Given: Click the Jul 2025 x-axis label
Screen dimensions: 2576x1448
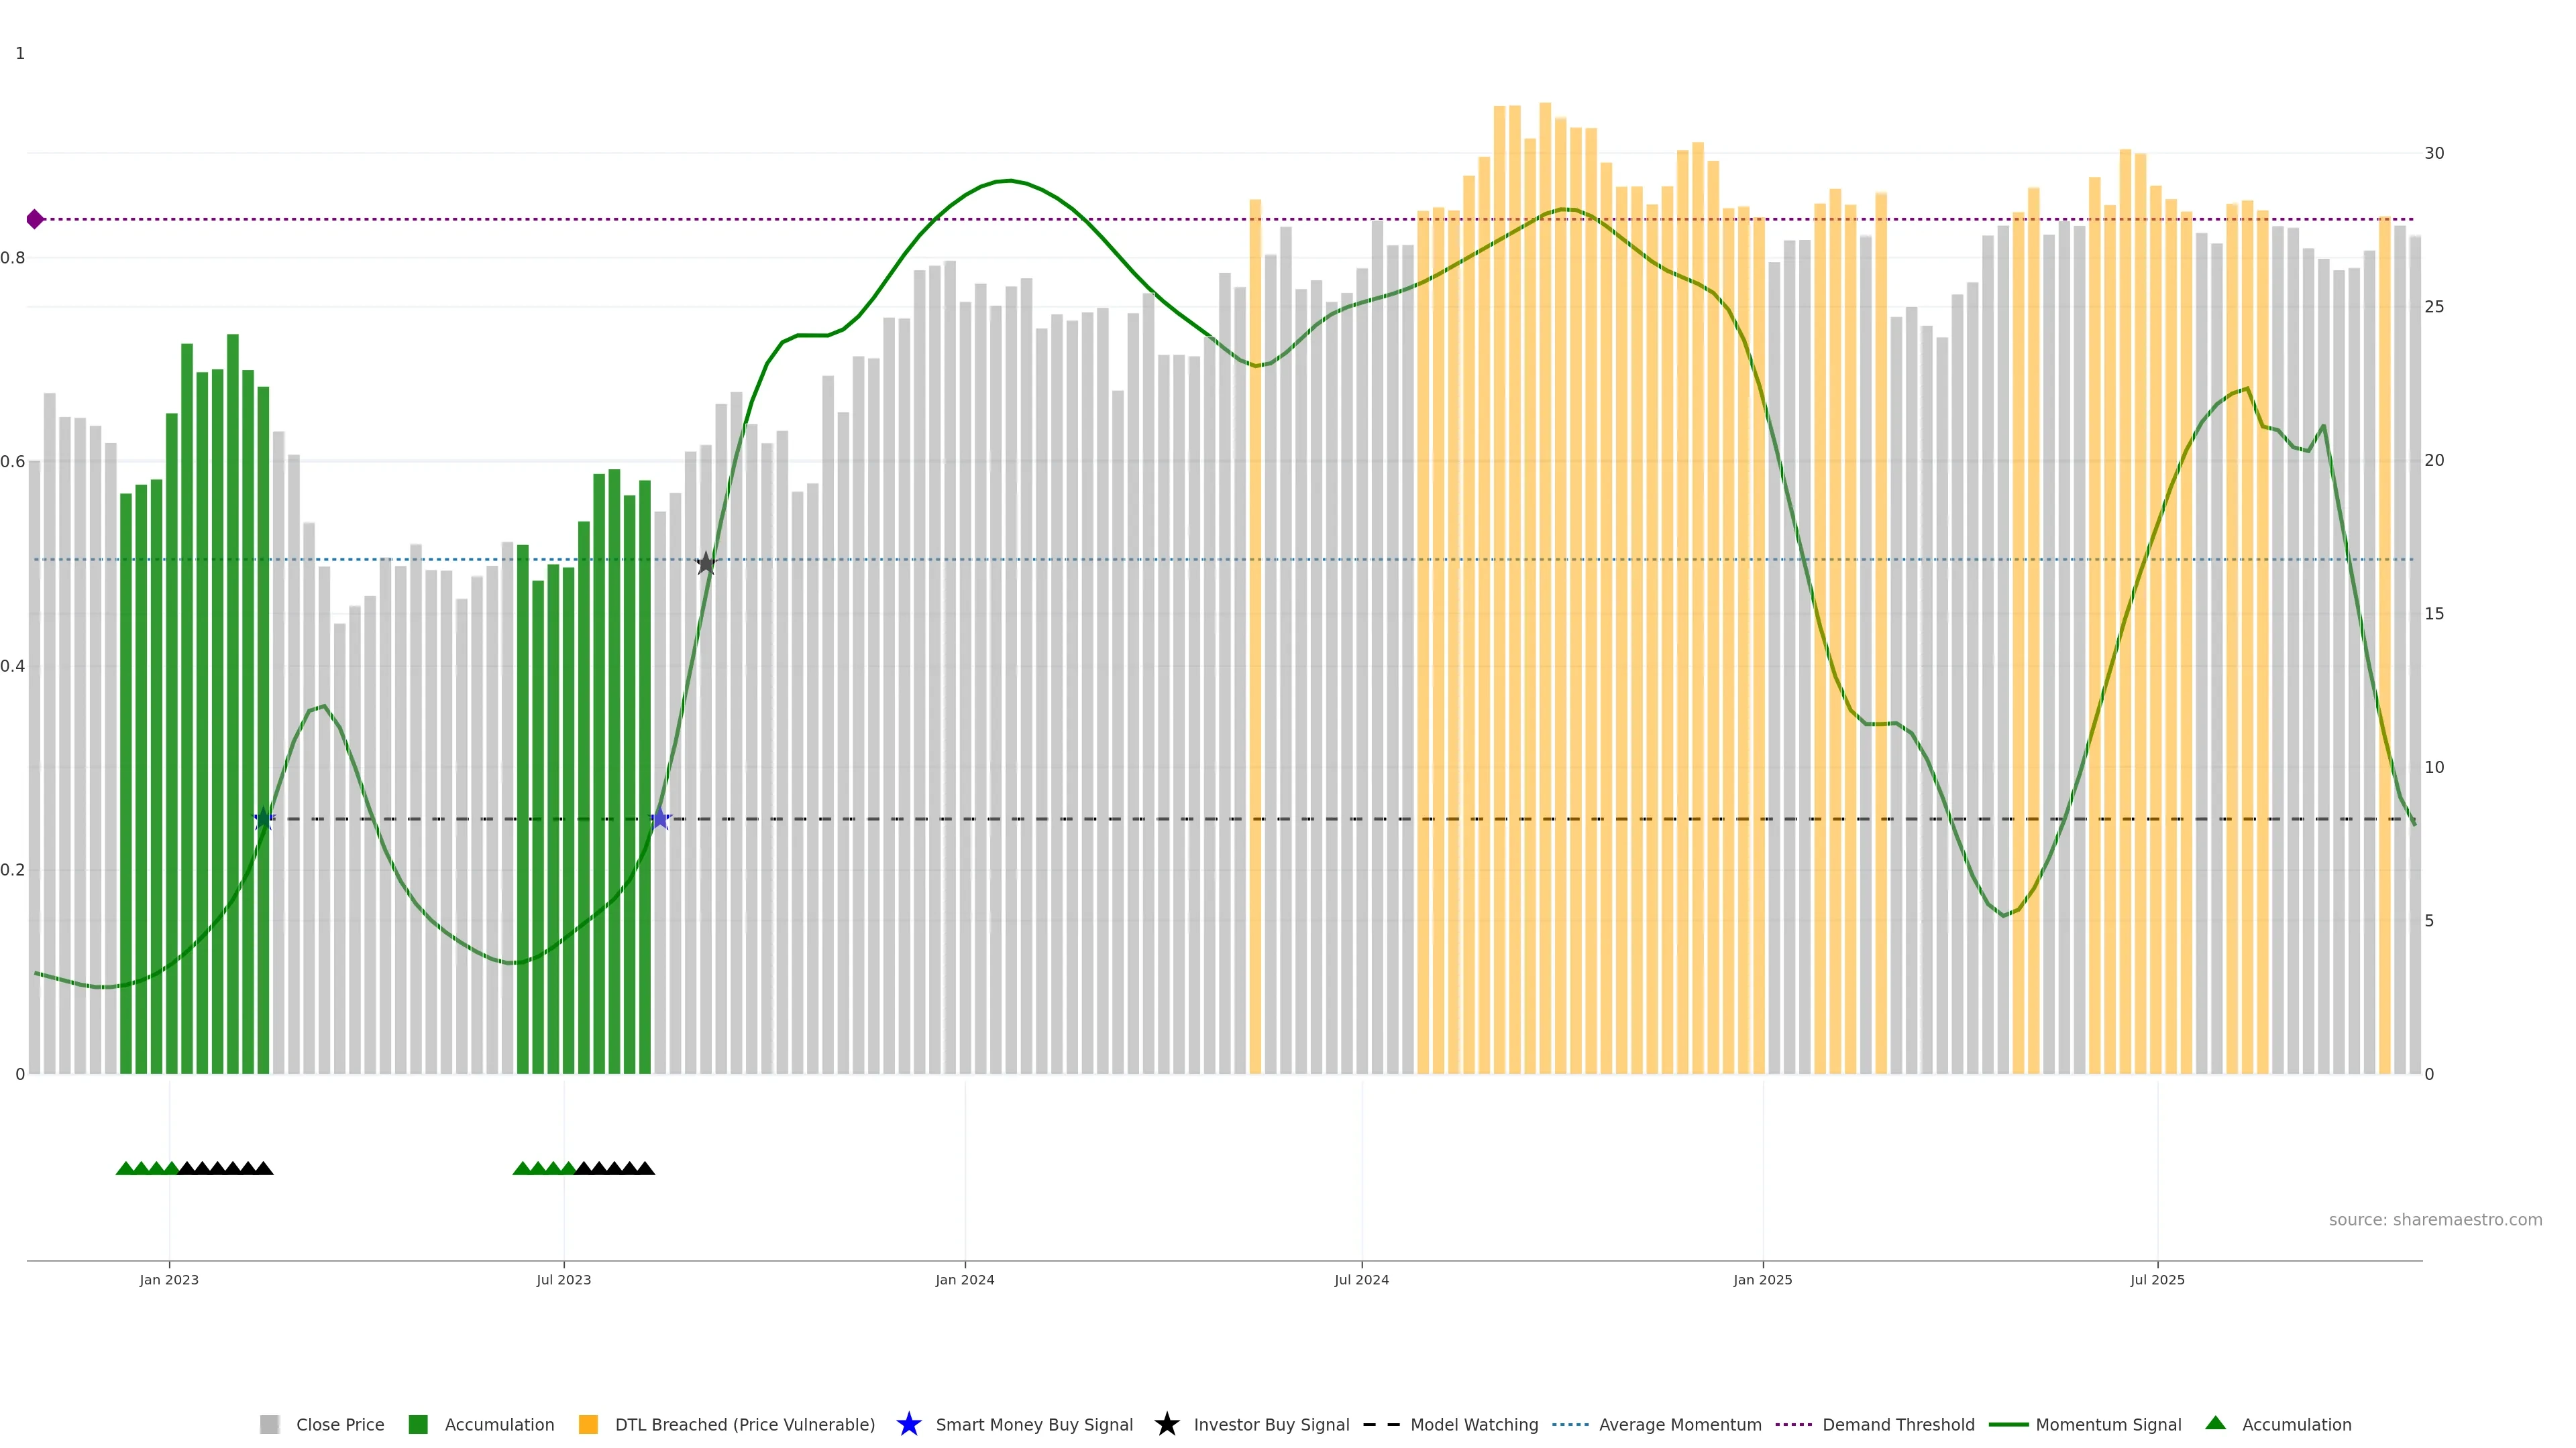Looking at the screenshot, I should pyautogui.click(x=2157, y=1279).
